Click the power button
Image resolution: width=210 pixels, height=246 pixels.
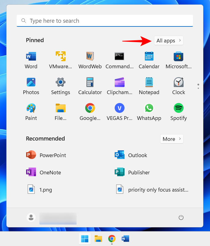coord(181,217)
